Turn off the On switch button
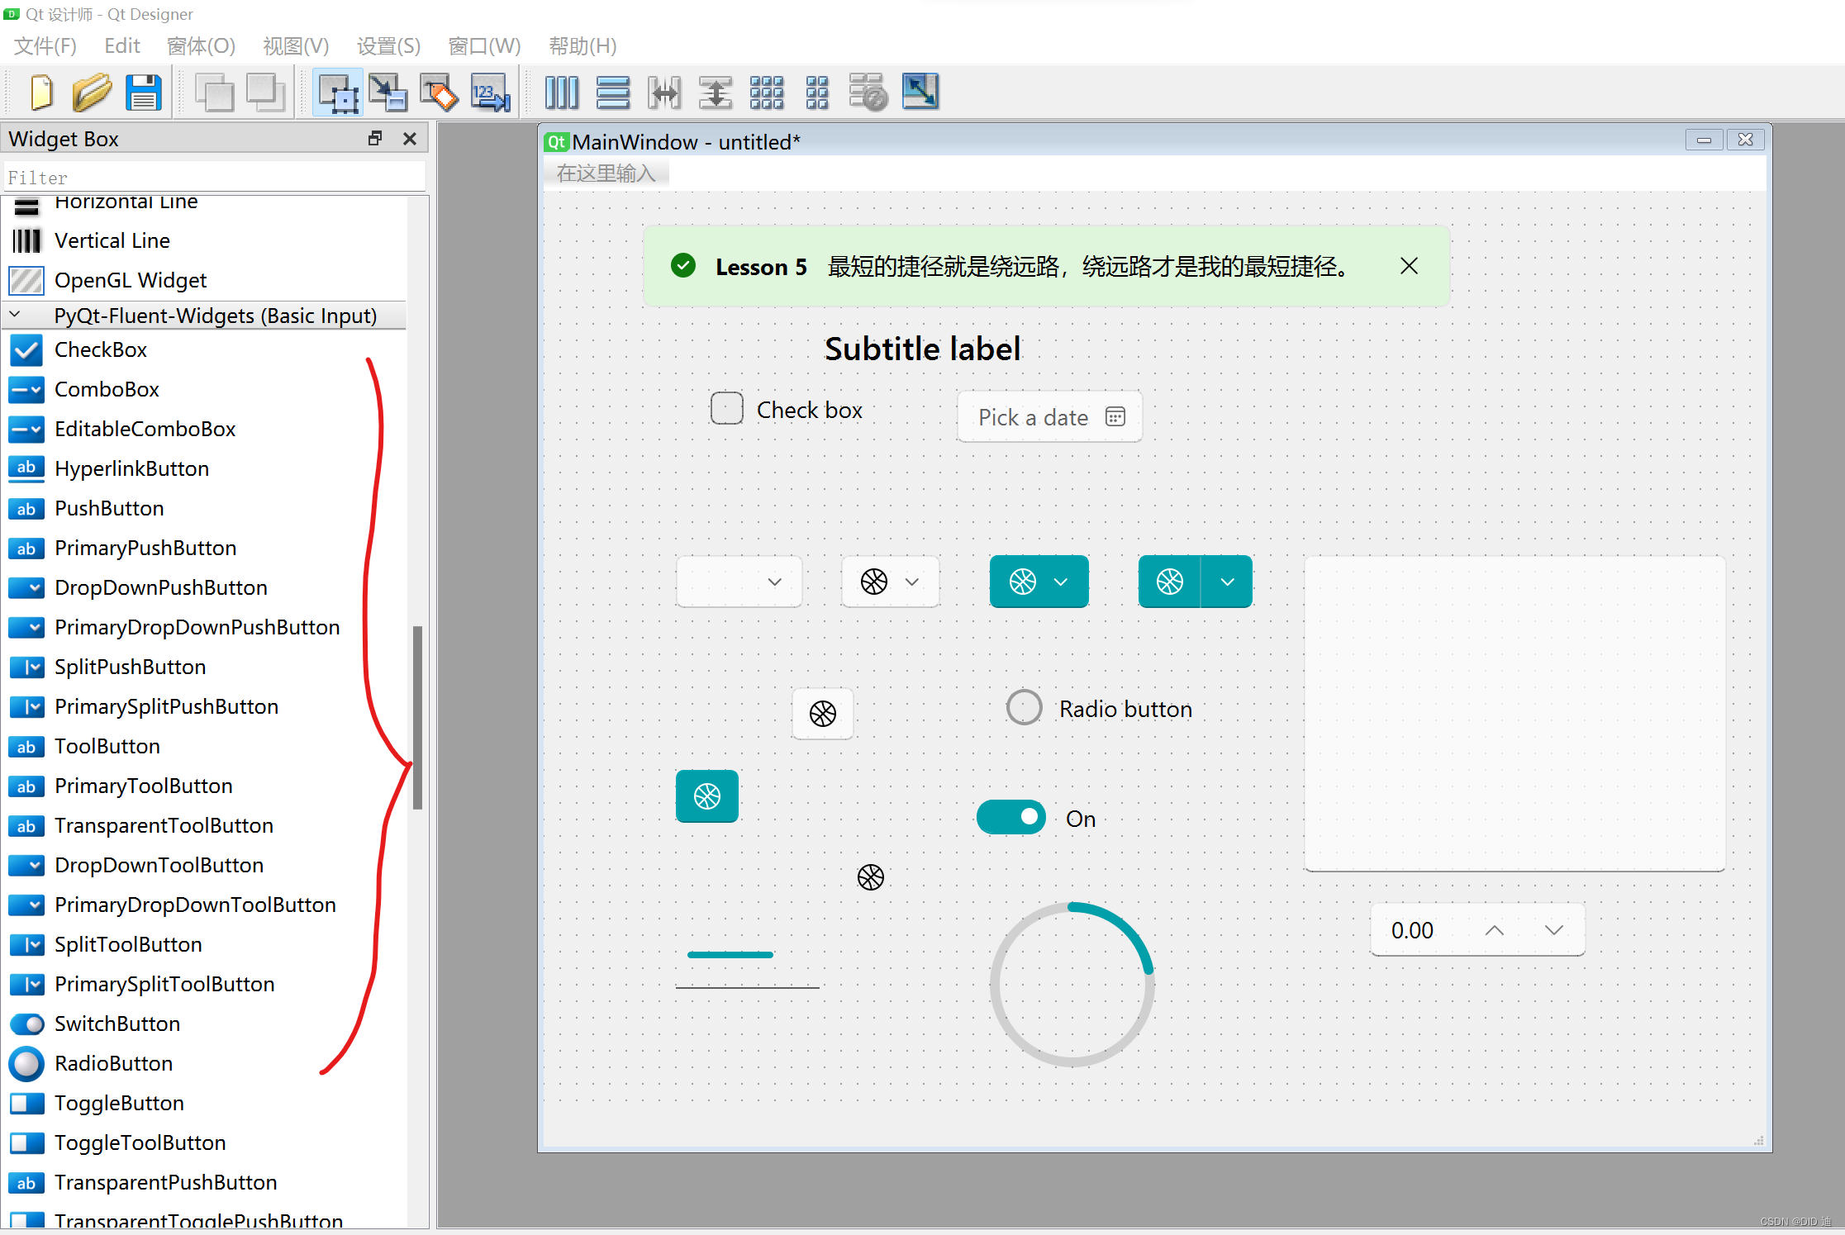 point(1011,818)
